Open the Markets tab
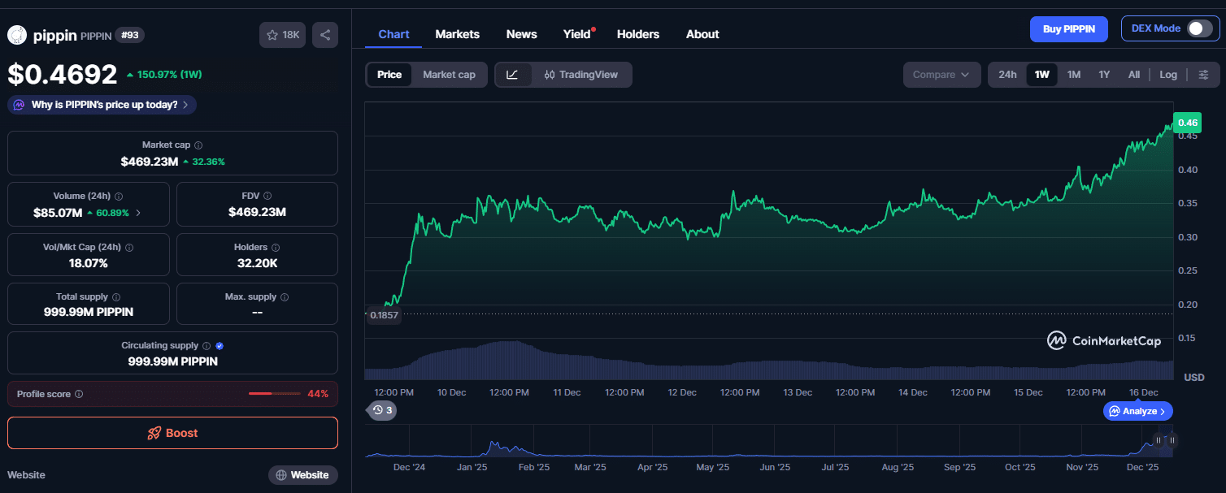Screen dimensions: 1226x493 (x=457, y=34)
